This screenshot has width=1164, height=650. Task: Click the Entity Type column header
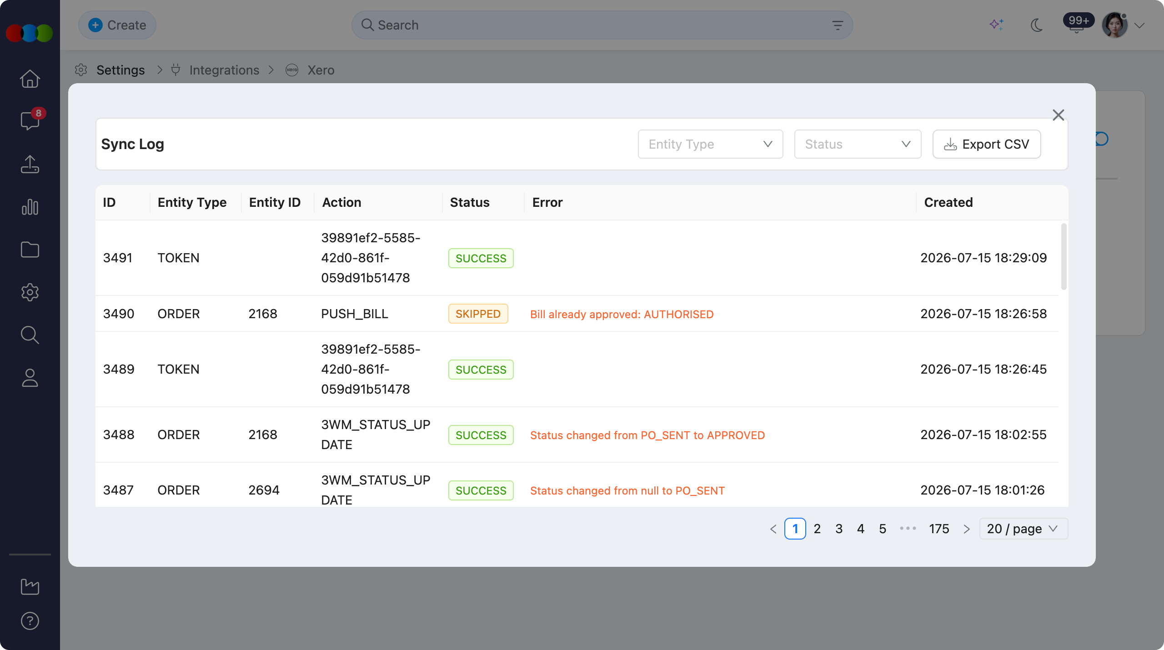click(x=192, y=202)
